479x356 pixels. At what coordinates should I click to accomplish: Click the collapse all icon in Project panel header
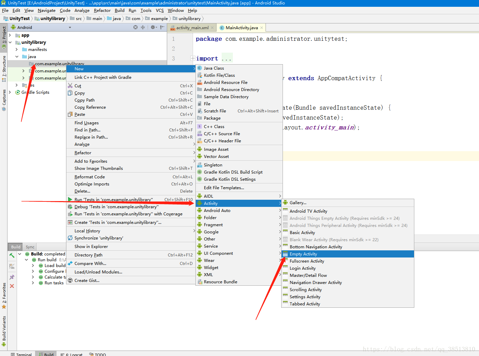pyautogui.click(x=143, y=27)
